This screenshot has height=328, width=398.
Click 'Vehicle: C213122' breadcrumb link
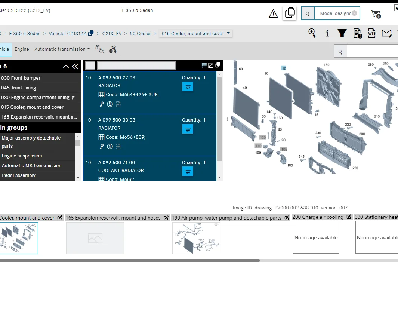coord(67,33)
